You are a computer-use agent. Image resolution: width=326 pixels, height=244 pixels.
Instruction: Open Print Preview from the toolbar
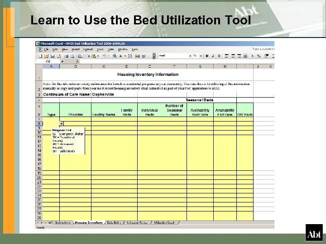[72, 56]
